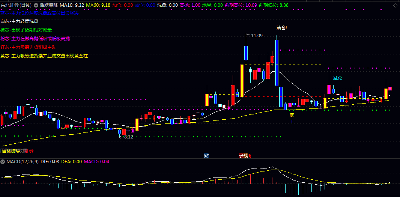Select the MA10 moving average label
400x197 pixels.
pyautogui.click(x=72, y=5)
